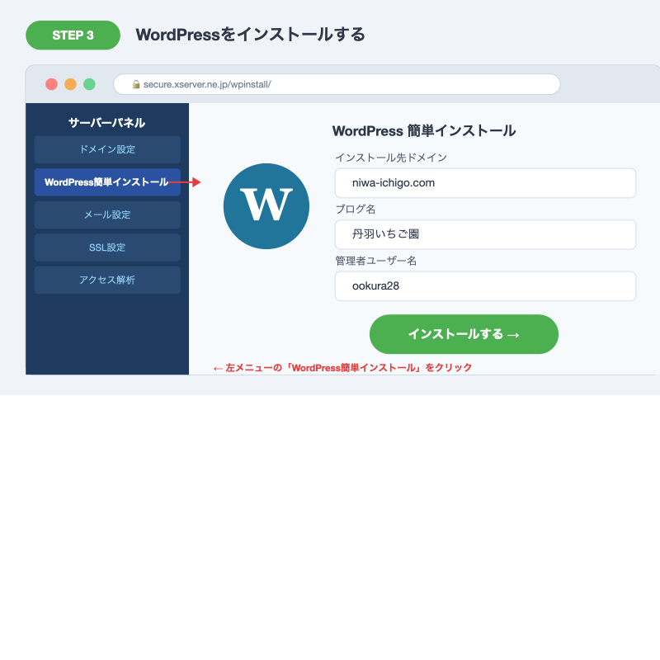Open the WordPress簡単インストール menu item

tap(106, 182)
